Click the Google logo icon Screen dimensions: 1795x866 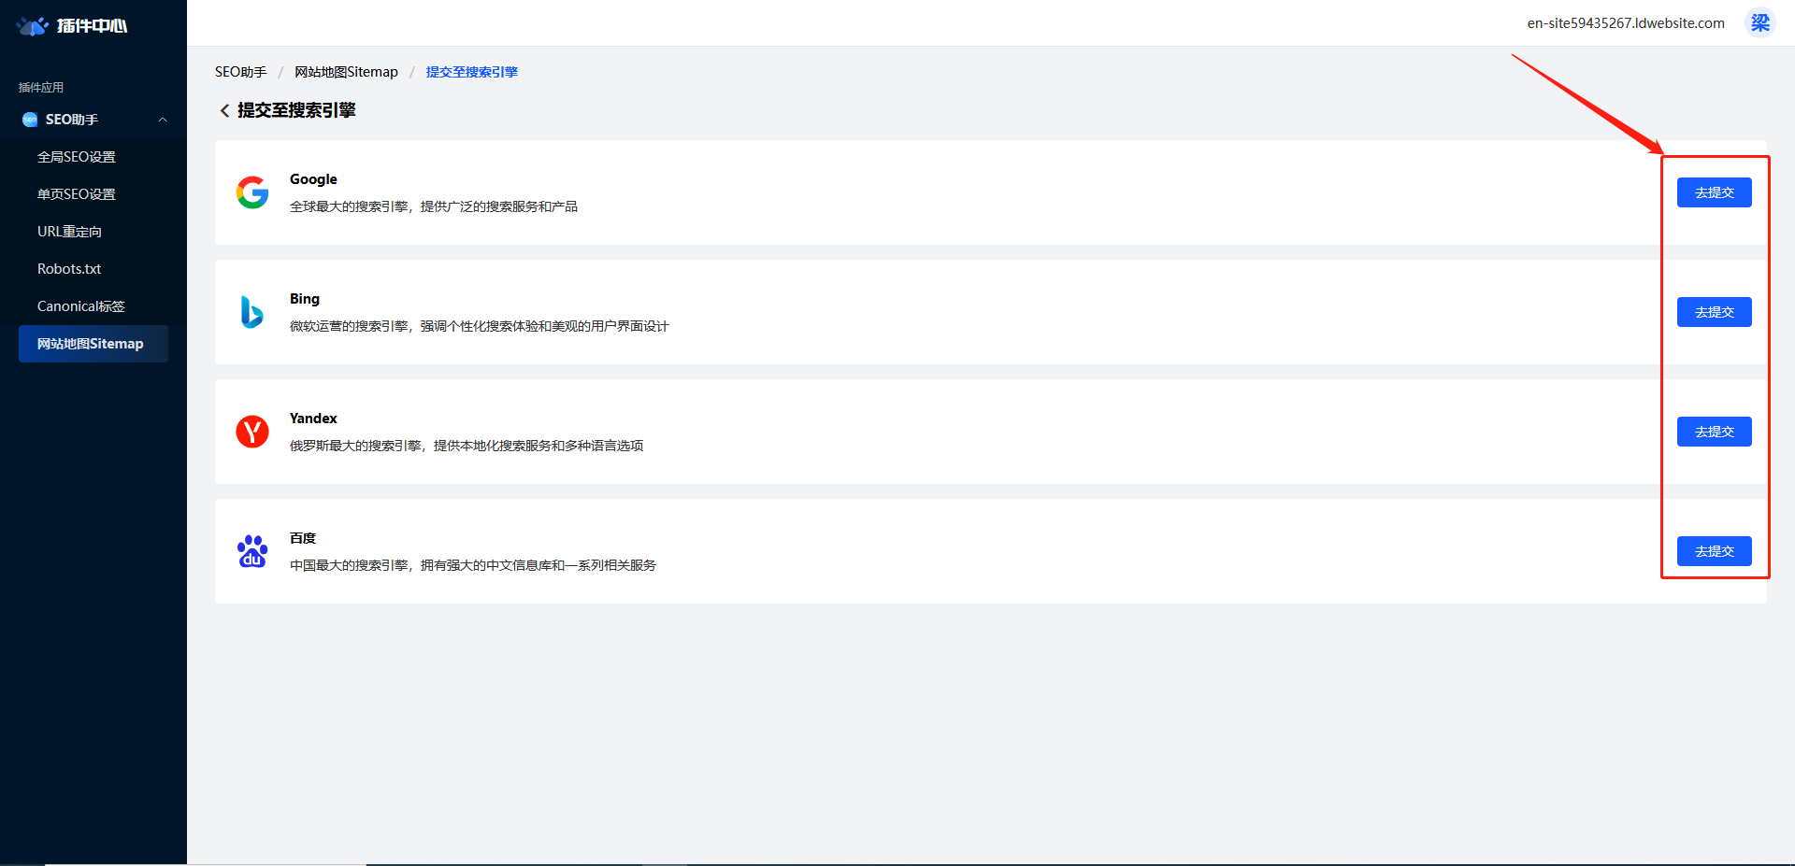252,192
